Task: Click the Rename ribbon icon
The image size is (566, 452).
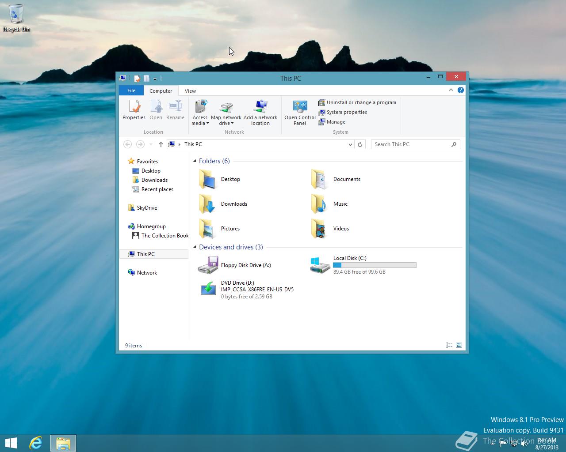Action: tap(175, 110)
